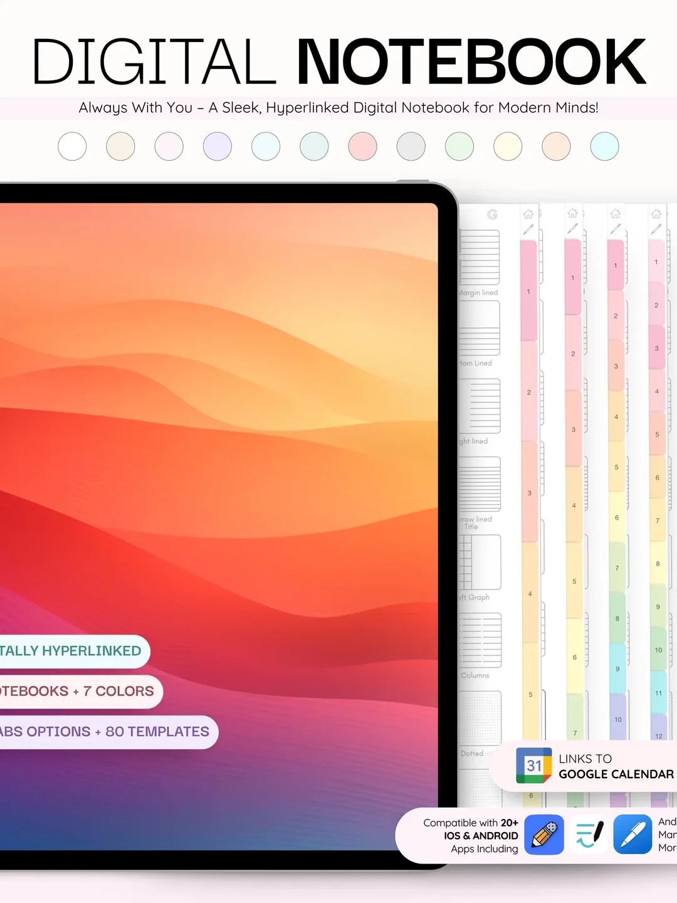Image resolution: width=677 pixels, height=903 pixels.
Task: Pick the lavender color swatch
Action: (218, 146)
